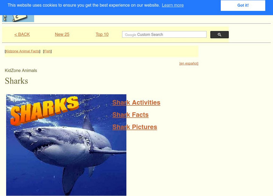273x196 pixels.
Task: Open Shark Facts
Action: point(130,115)
